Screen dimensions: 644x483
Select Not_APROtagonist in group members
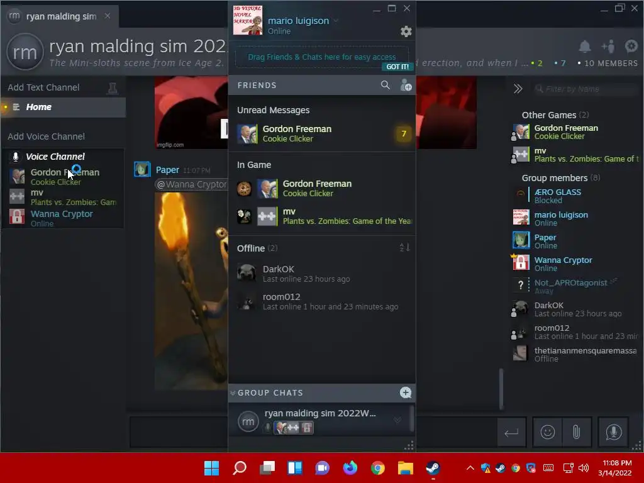(x=575, y=286)
